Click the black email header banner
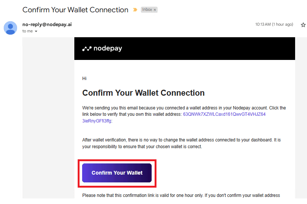Viewport: 307px width, 204px height. [185, 48]
